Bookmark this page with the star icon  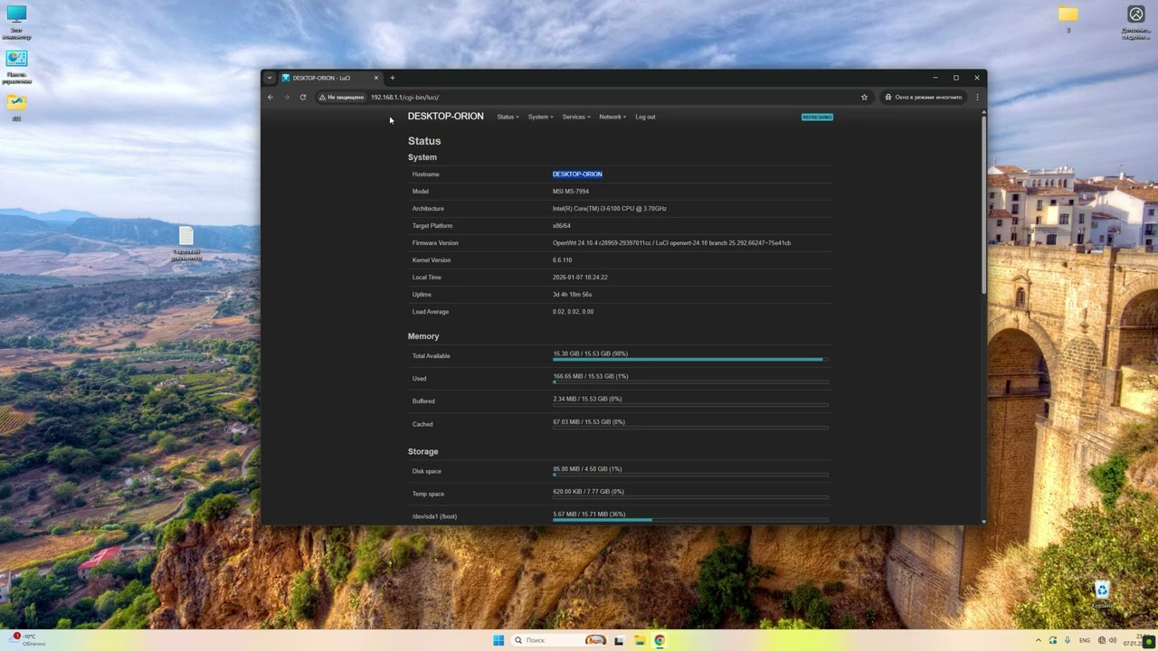864,98
